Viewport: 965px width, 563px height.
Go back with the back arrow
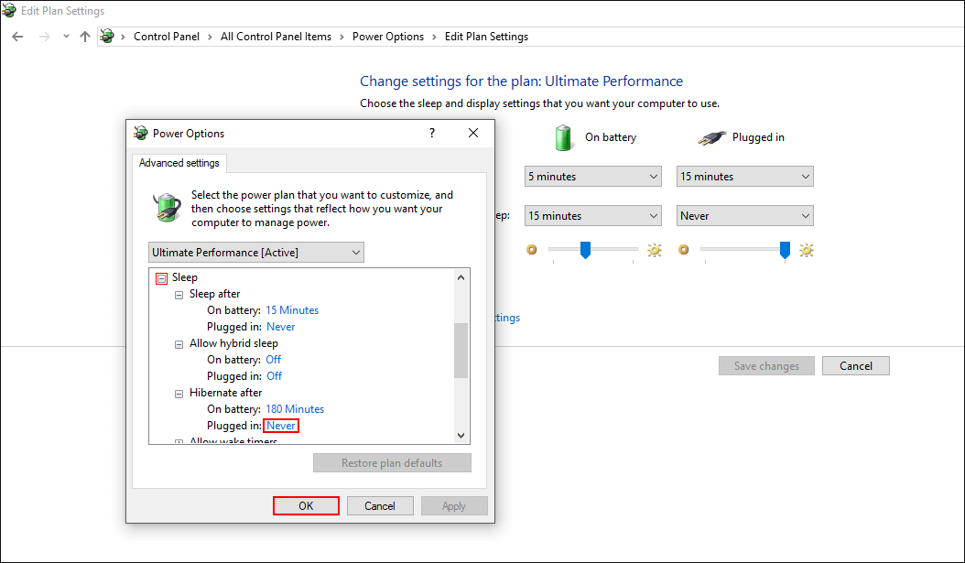pos(17,37)
